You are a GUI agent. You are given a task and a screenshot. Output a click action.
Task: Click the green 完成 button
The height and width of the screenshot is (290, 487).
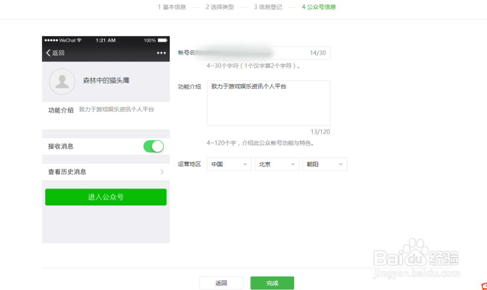pyautogui.click(x=272, y=283)
